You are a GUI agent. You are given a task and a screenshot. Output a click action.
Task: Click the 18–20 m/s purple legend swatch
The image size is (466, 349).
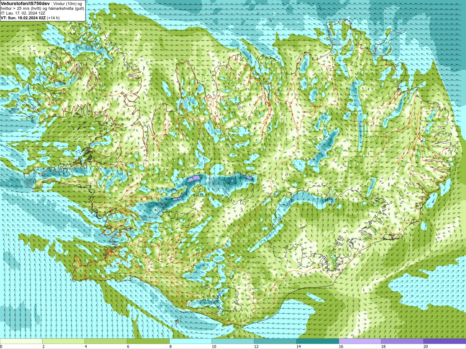(x=402, y=341)
